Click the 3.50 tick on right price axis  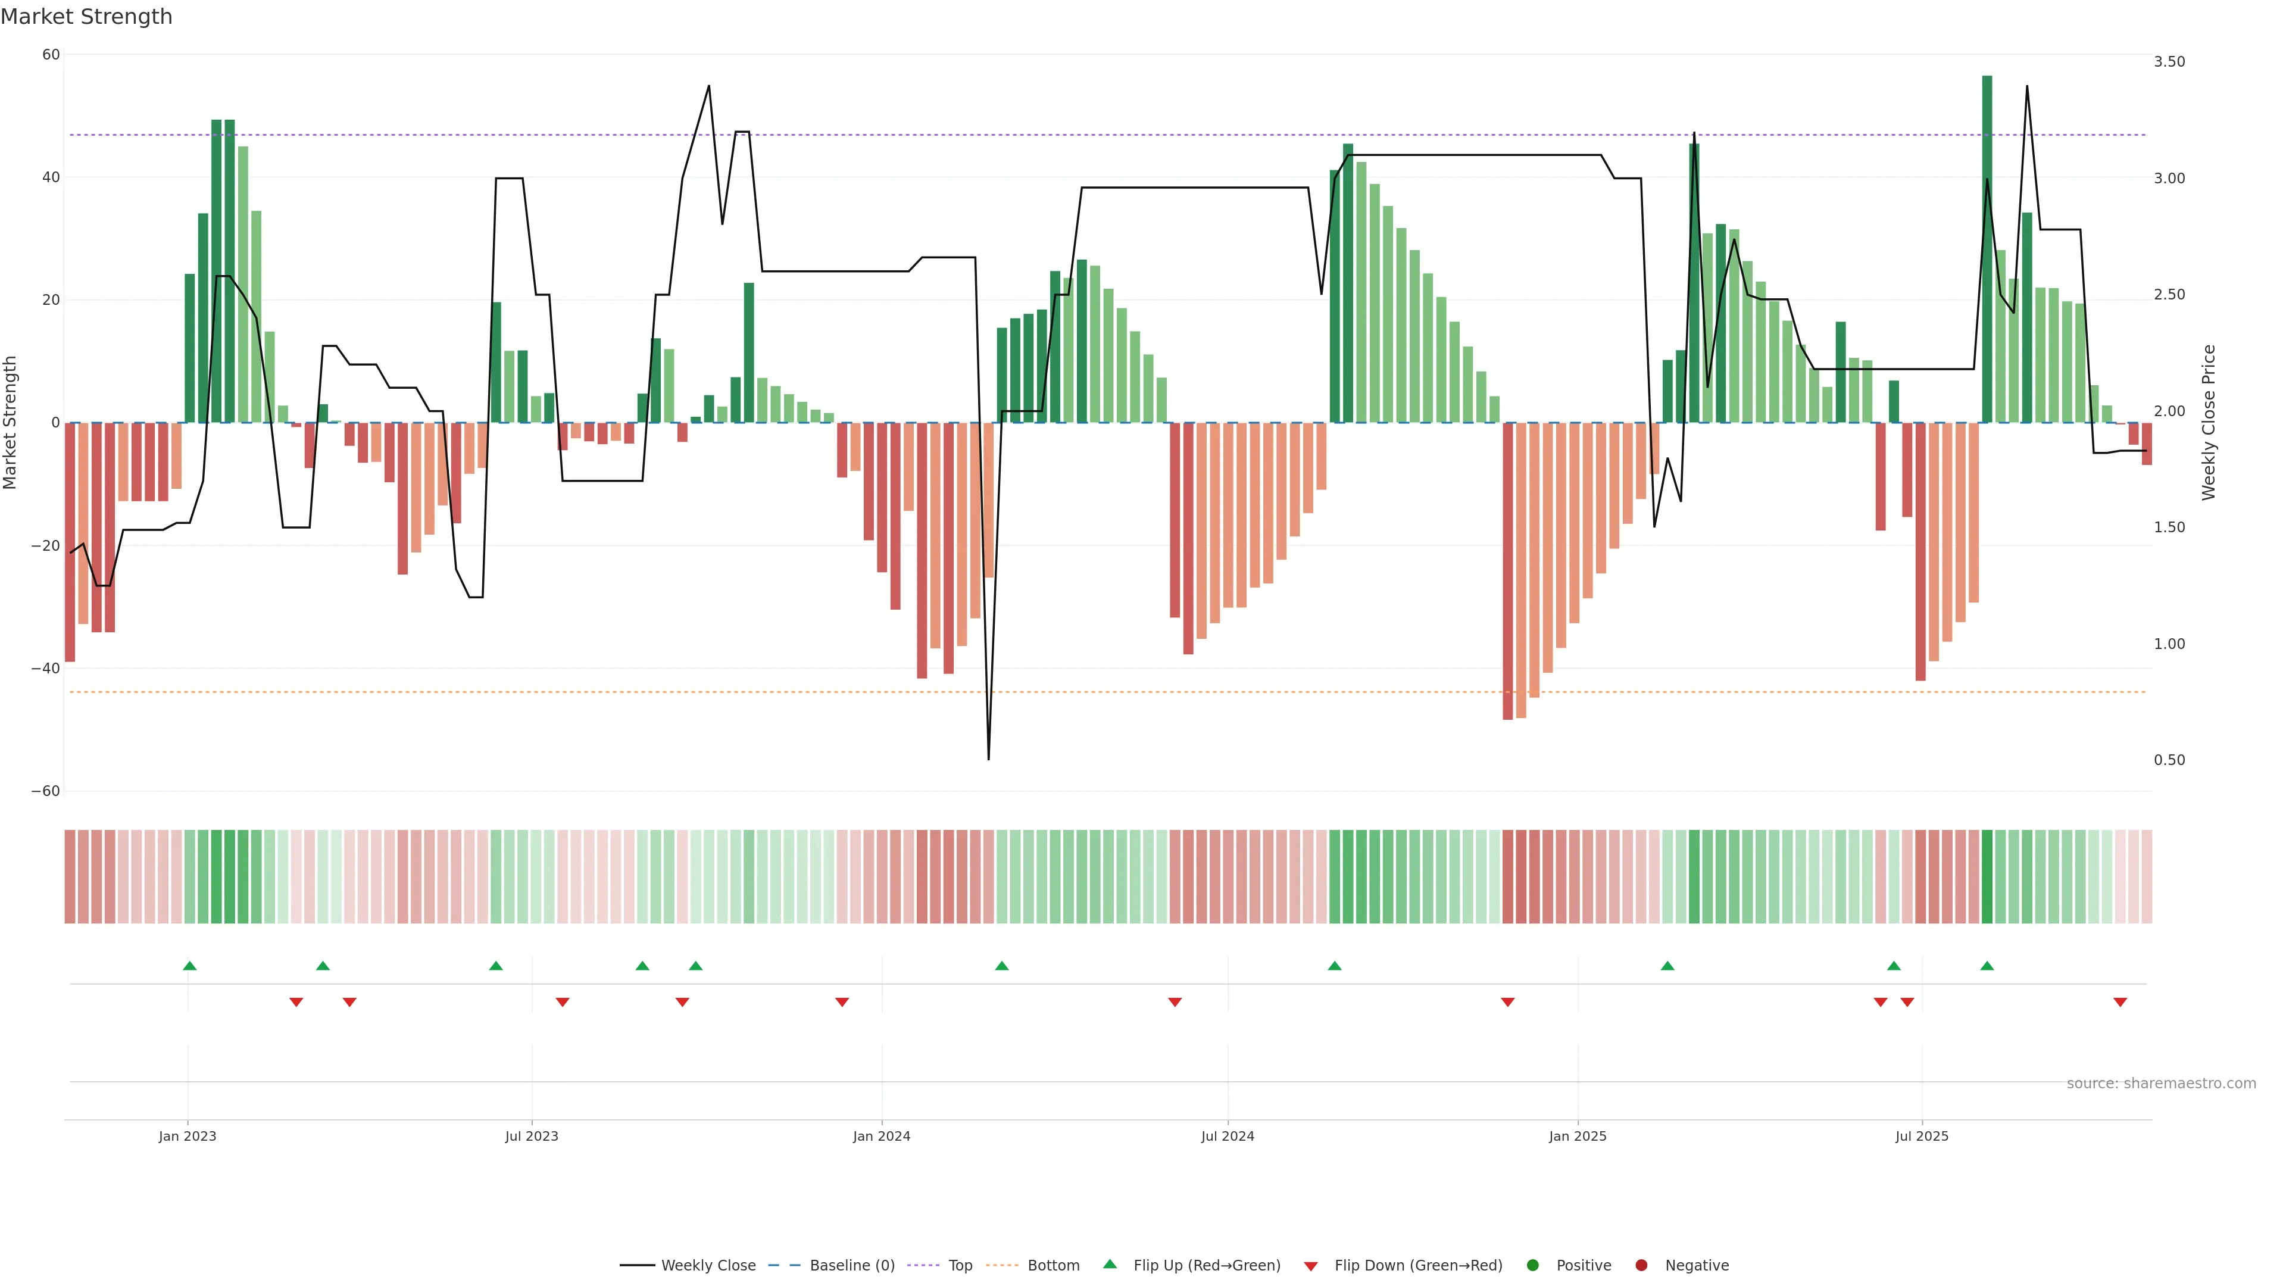tap(2169, 61)
